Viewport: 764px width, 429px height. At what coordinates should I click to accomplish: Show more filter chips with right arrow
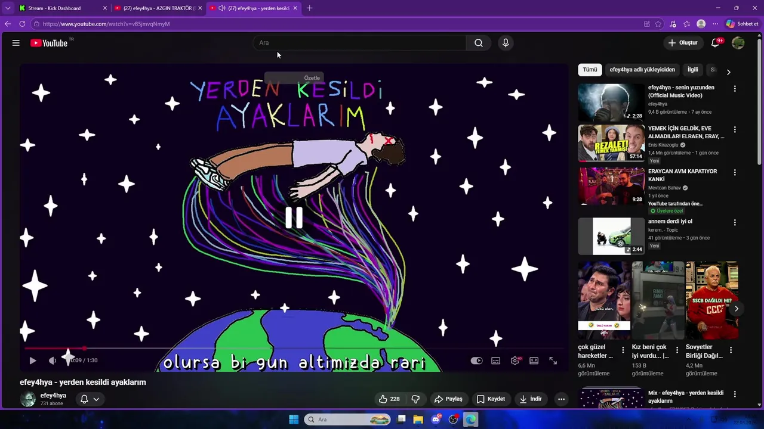click(728, 71)
